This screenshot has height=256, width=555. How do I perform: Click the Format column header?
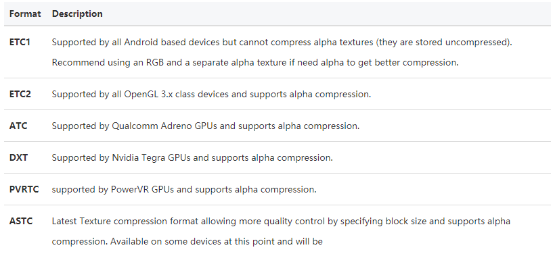pyautogui.click(x=25, y=14)
